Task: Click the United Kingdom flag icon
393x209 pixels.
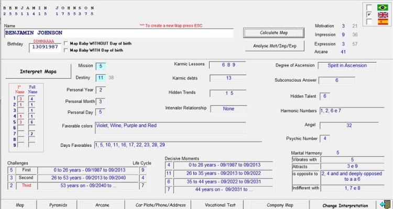Action: click(382, 15)
